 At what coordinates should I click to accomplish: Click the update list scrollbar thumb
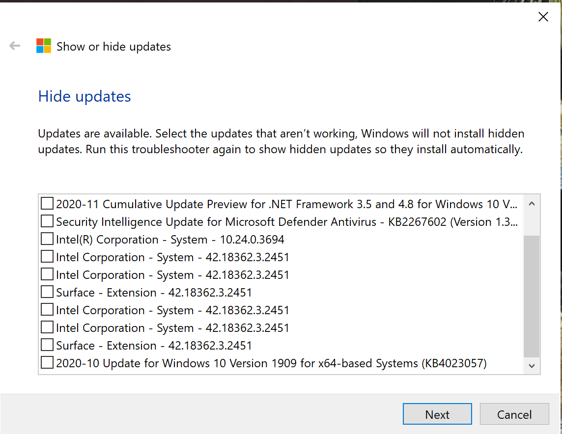[532, 296]
